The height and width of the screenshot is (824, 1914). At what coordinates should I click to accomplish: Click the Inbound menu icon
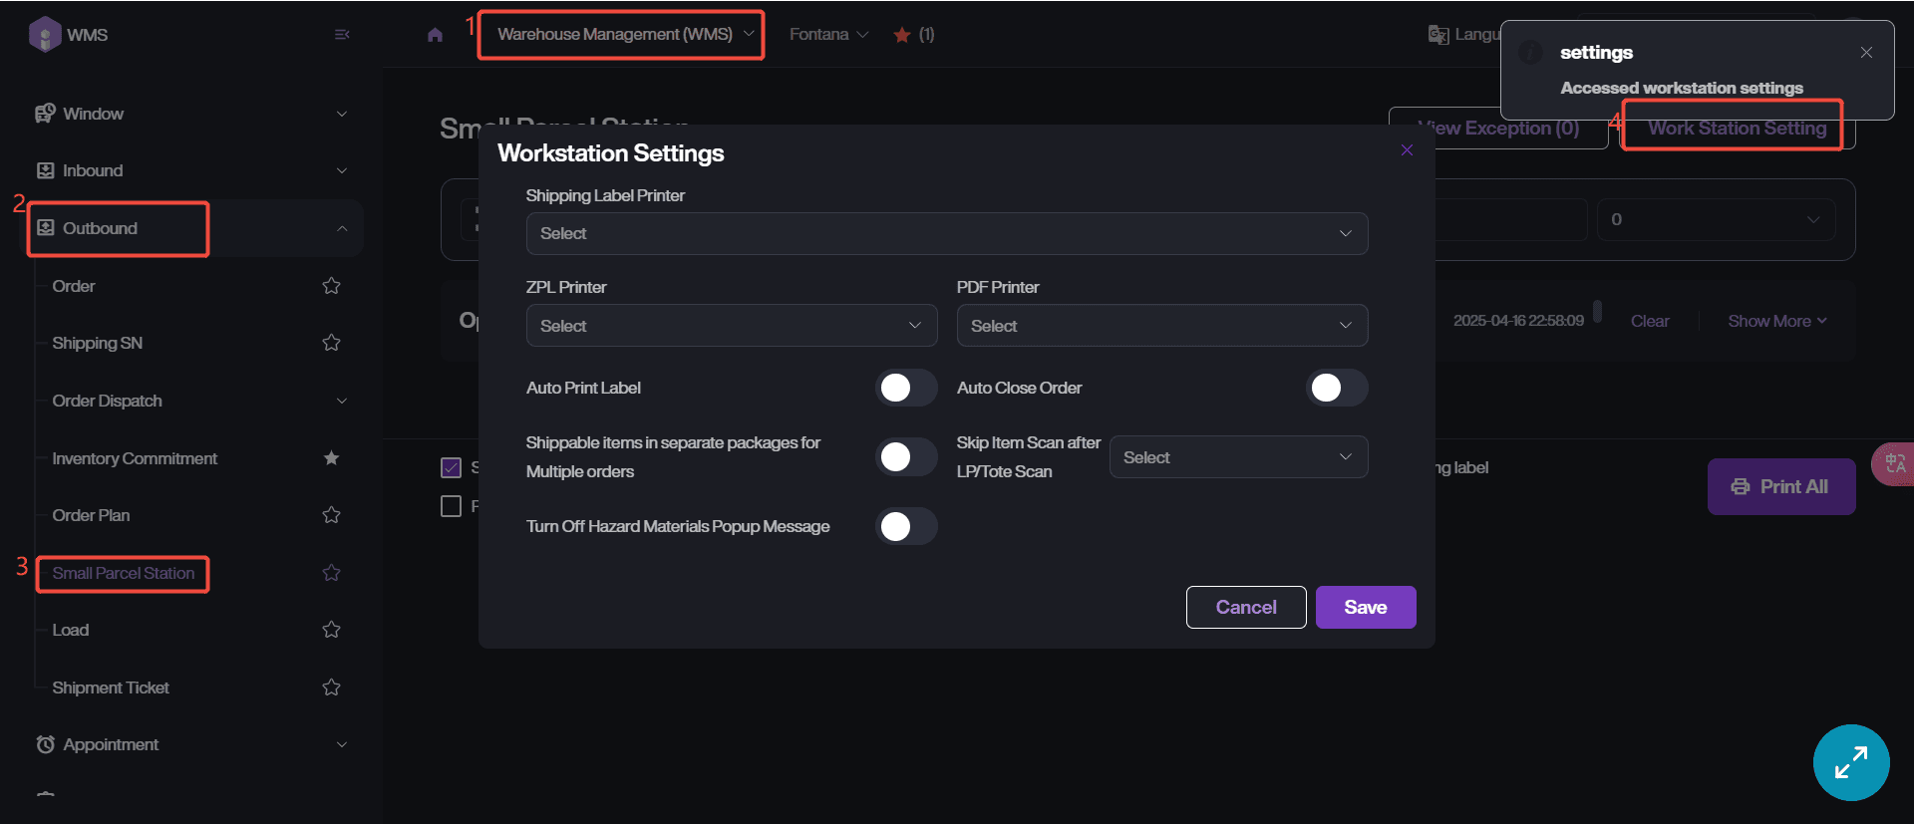point(45,170)
